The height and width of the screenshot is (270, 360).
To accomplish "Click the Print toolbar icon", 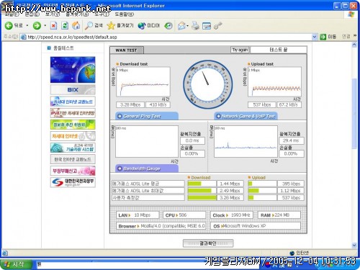I will point(196,26).
